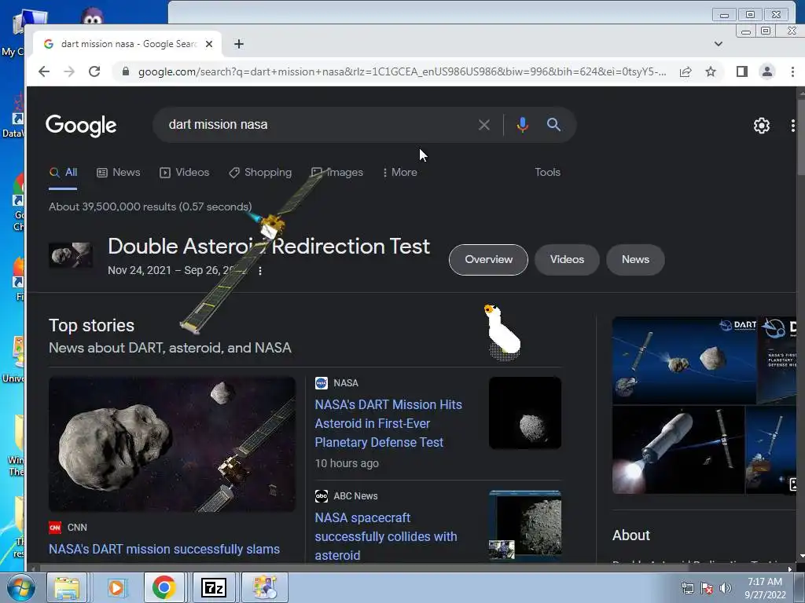This screenshot has width=805, height=603.
Task: Click the forward navigation arrow
Action: (x=69, y=71)
